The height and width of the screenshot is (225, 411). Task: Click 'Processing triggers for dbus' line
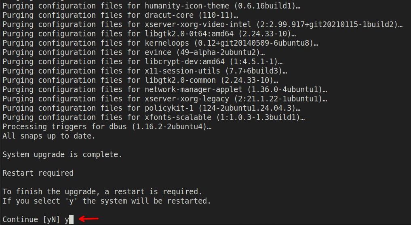point(107,126)
